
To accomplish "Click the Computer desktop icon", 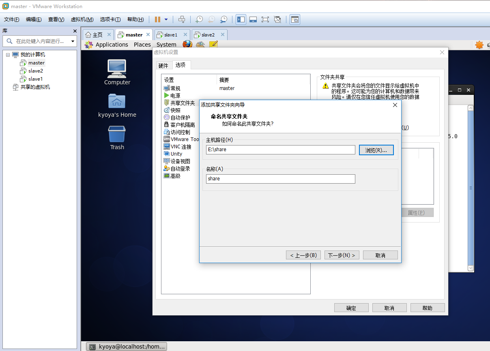I will [x=117, y=72].
